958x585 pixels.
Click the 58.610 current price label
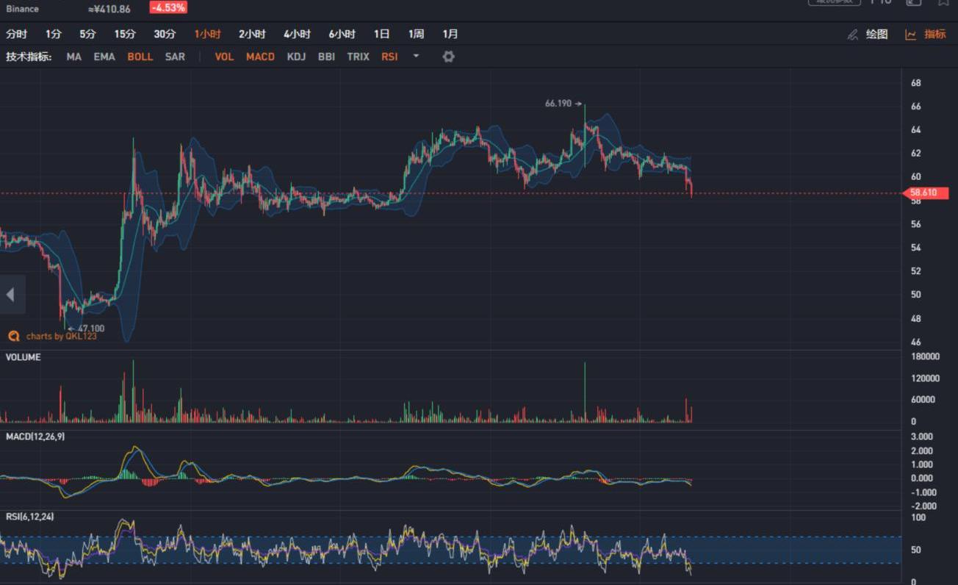click(x=923, y=193)
